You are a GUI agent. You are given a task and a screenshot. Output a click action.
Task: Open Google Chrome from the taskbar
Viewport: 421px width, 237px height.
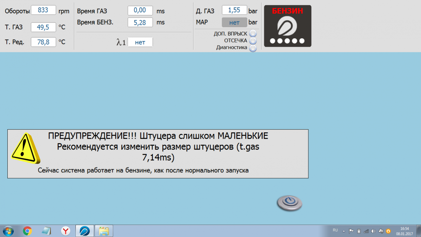click(x=27, y=231)
